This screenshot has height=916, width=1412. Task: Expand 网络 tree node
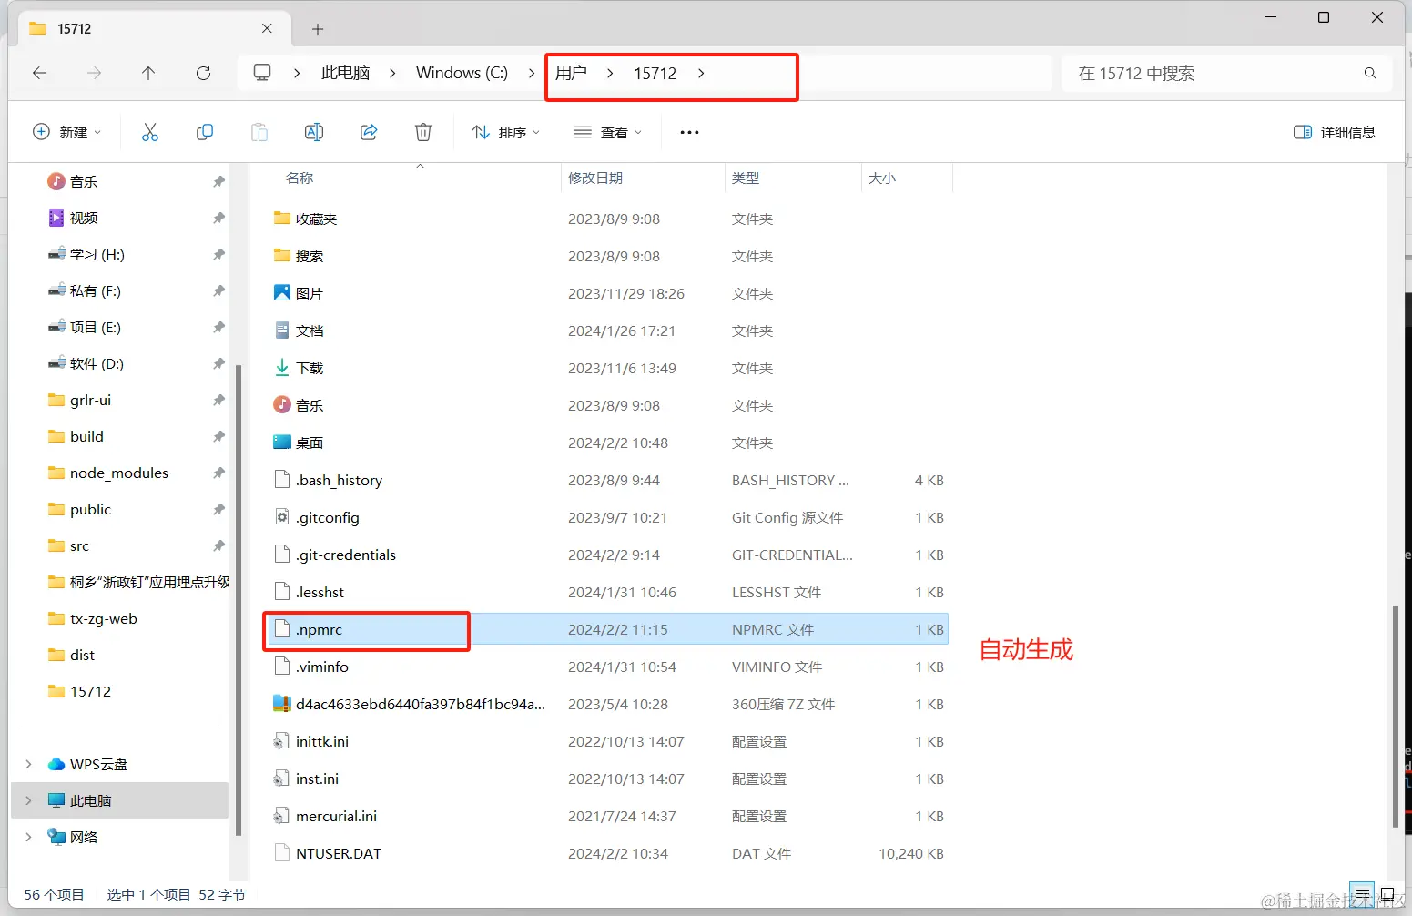coord(28,837)
